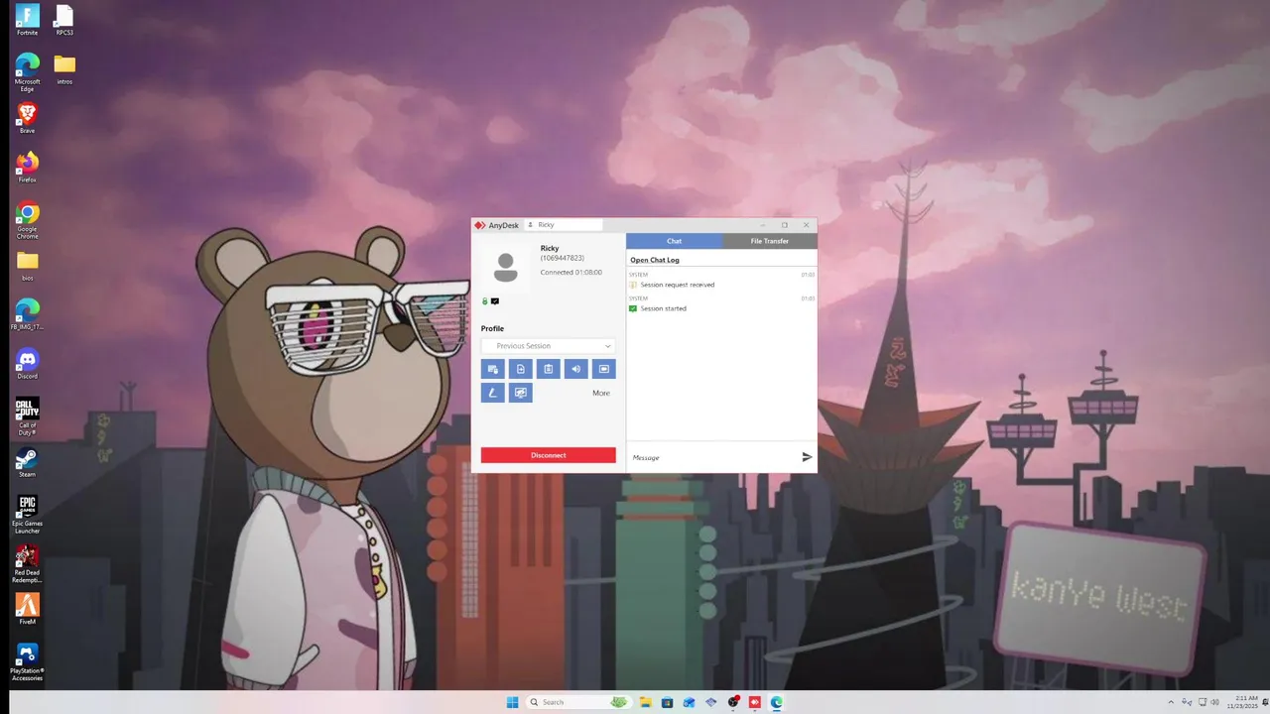Toggle clipboard access permission icon
Image resolution: width=1270 pixels, height=714 pixels.
[x=549, y=369]
